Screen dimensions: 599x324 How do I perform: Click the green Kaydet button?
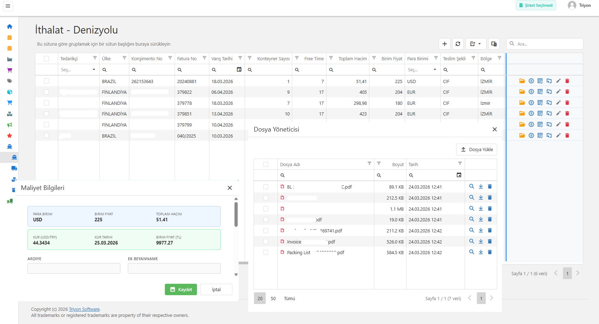[181, 289]
